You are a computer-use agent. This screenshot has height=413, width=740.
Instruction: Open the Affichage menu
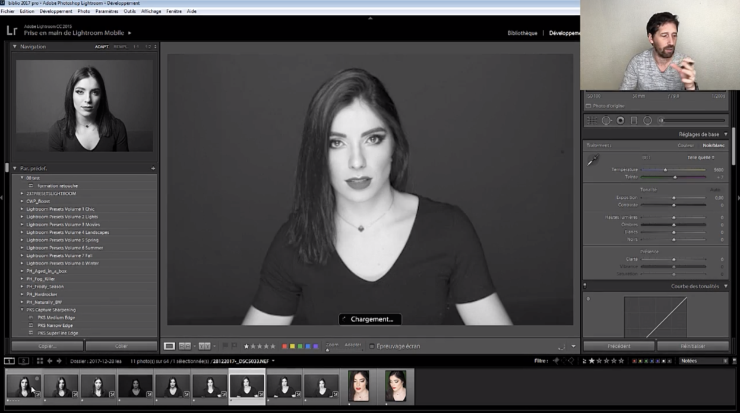click(151, 11)
